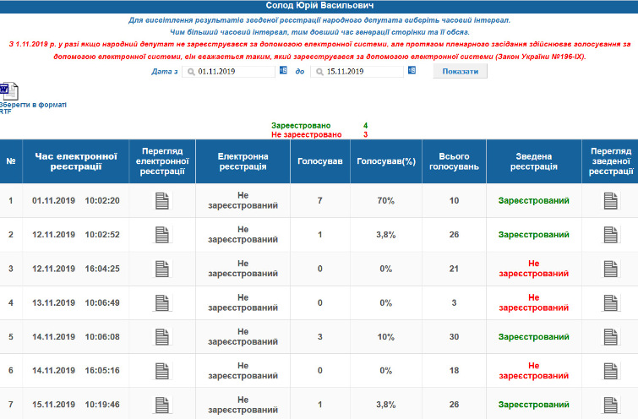View combined registration document for row 1

pyautogui.click(x=610, y=201)
